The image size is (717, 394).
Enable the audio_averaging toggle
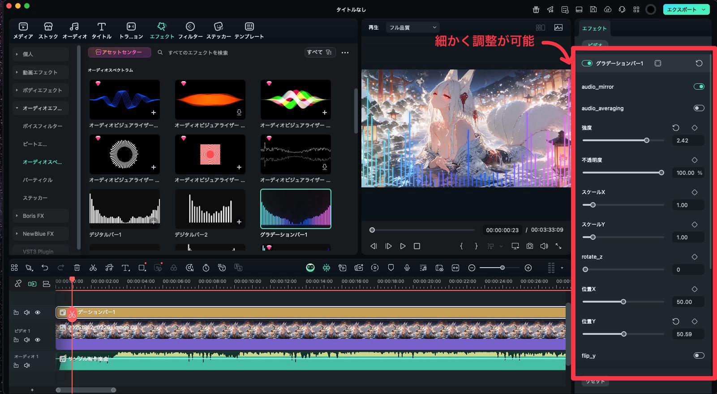coord(699,108)
